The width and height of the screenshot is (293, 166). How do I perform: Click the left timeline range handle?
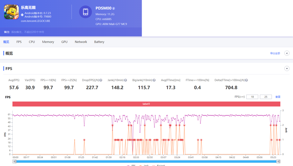(14, 161)
